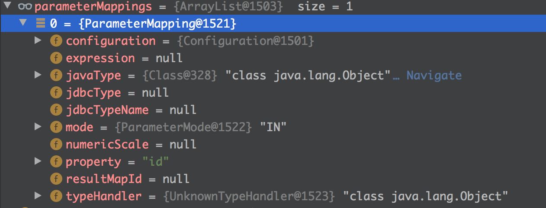The width and height of the screenshot is (546, 208).
Task: Select the jdbcTypeName = null row
Action: 131,110
